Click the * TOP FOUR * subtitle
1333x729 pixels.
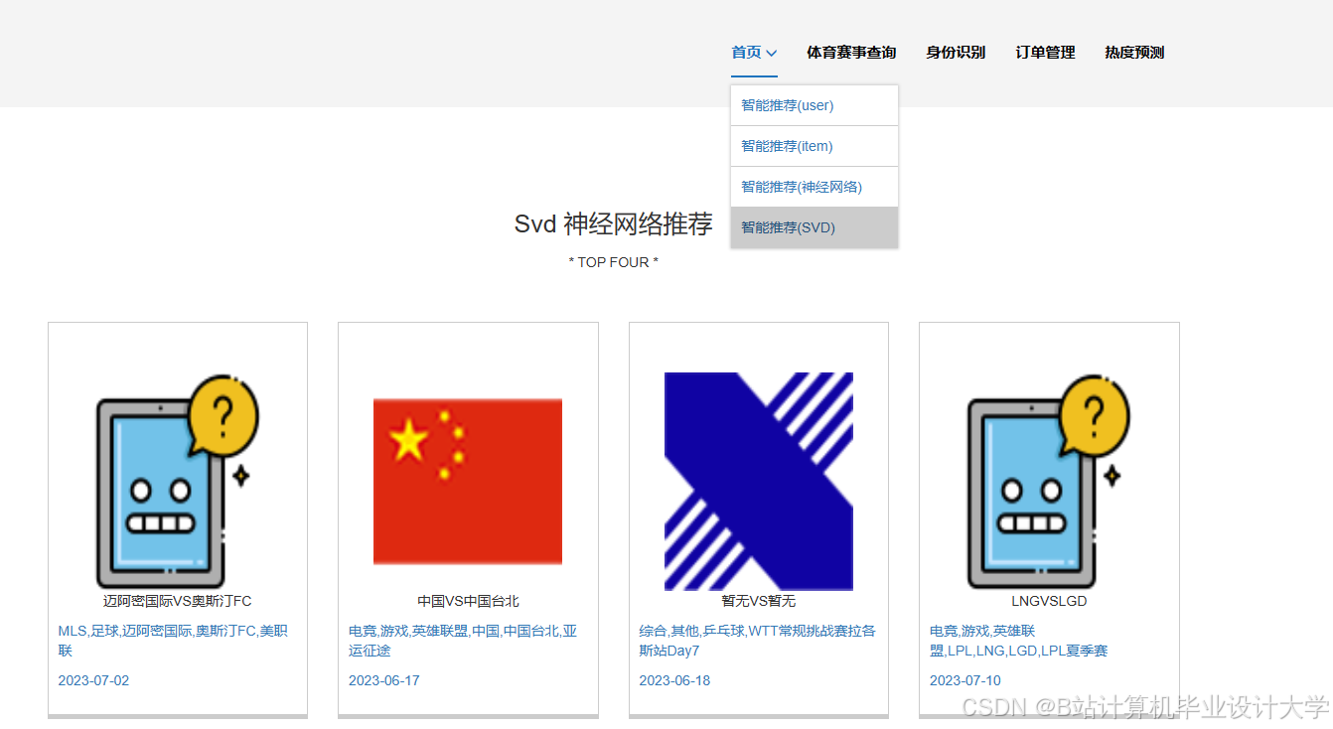[x=613, y=262]
